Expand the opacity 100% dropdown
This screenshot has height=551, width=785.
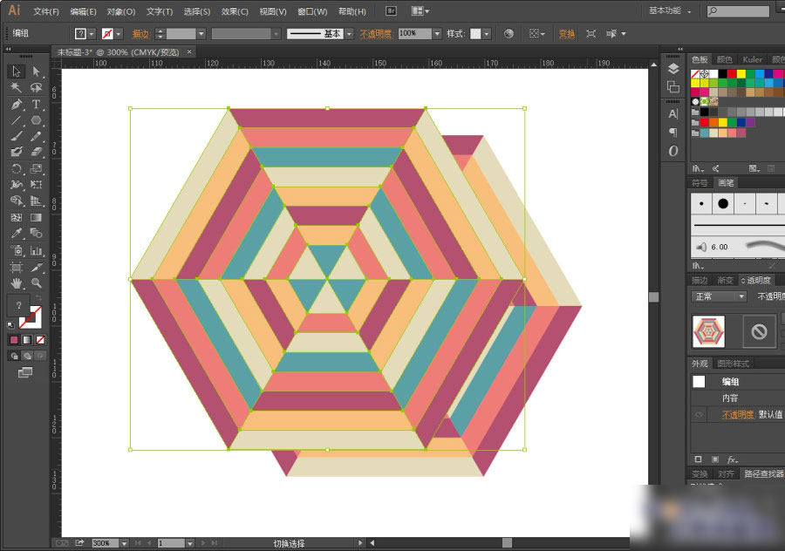(437, 33)
